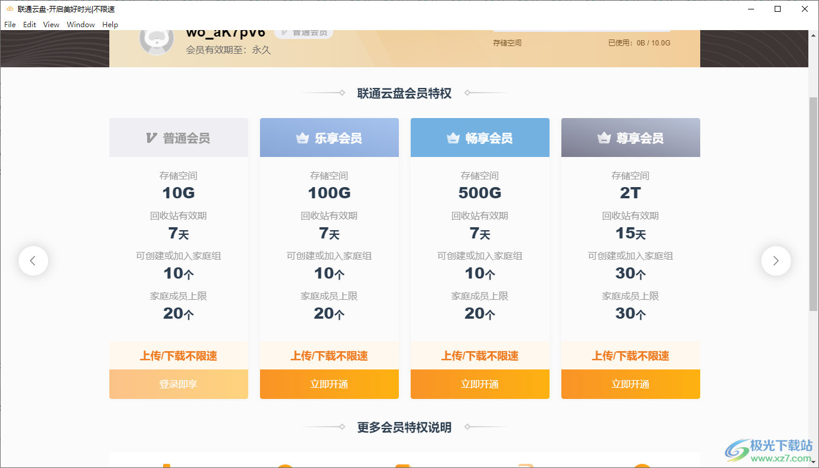Click the 20个 member limit in 普通会员
The image size is (819, 468).
click(x=178, y=313)
